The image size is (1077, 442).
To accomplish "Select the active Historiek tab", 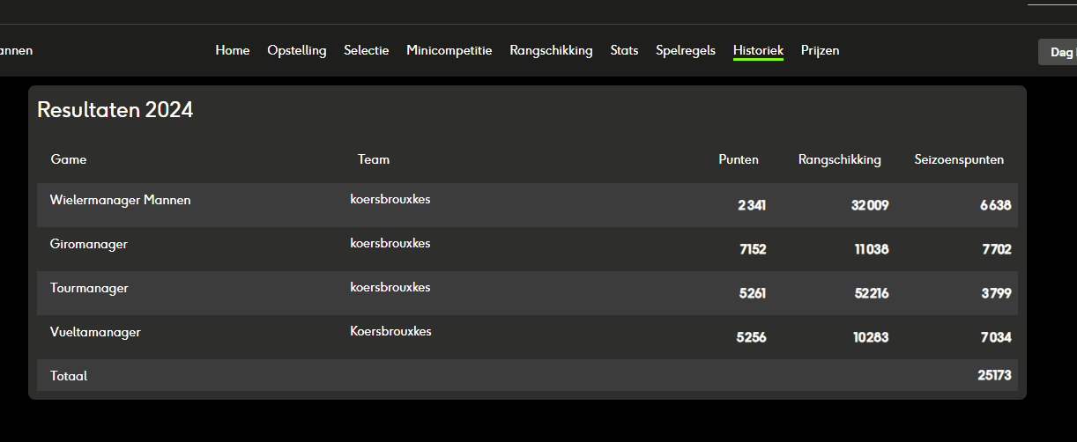I will [758, 50].
